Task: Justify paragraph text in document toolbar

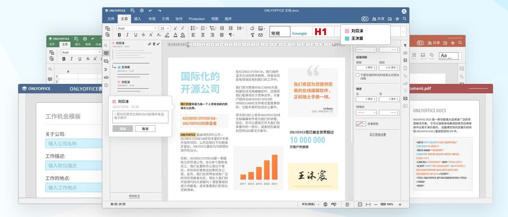Action: point(222,35)
